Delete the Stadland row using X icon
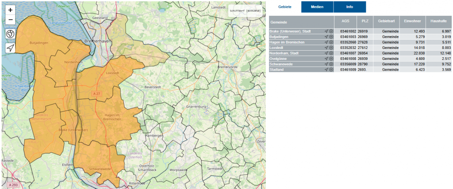The height and width of the screenshot is (189, 453). (x=331, y=70)
